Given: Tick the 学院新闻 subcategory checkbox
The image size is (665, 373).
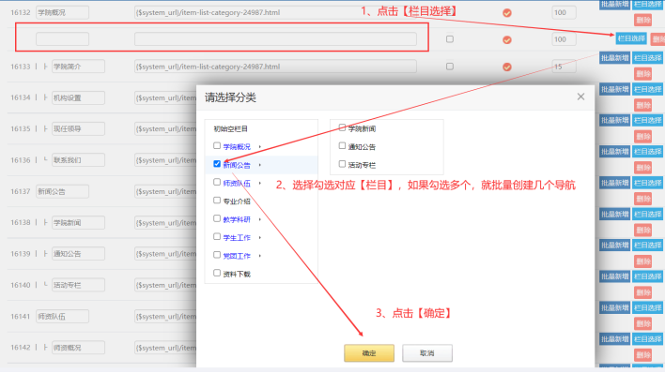Looking at the screenshot, I should point(342,127).
